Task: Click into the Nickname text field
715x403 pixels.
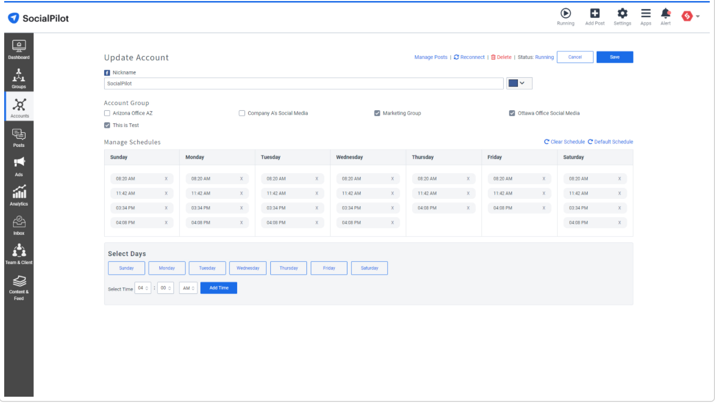Action: pyautogui.click(x=303, y=83)
